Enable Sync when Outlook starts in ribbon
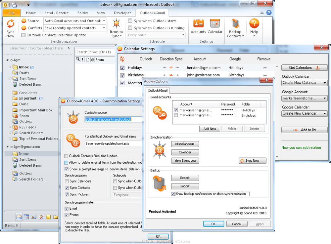The width and height of the screenshot is (331, 244). pos(130,21)
